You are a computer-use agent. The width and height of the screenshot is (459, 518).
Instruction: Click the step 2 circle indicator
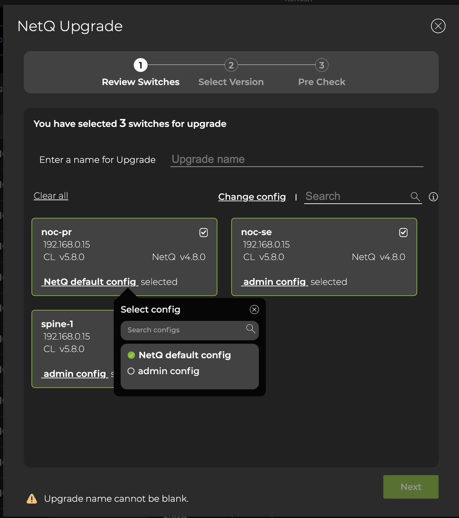pyautogui.click(x=231, y=65)
